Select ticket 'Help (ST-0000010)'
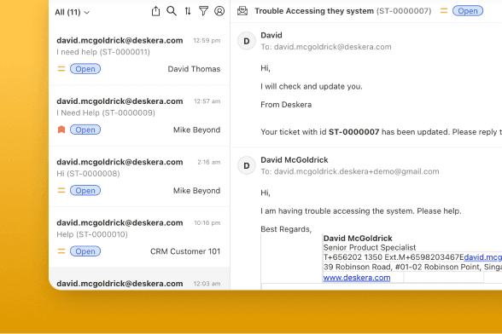The image size is (502, 334). [x=139, y=237]
